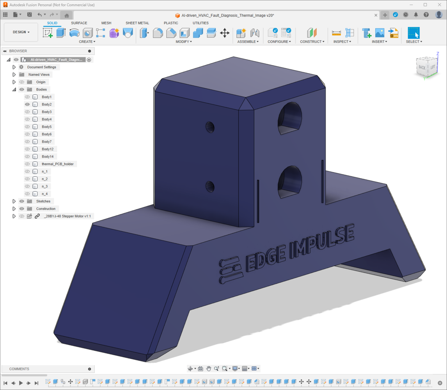The width and height of the screenshot is (447, 390).
Task: Activate the Joint tool
Action: tap(255, 33)
